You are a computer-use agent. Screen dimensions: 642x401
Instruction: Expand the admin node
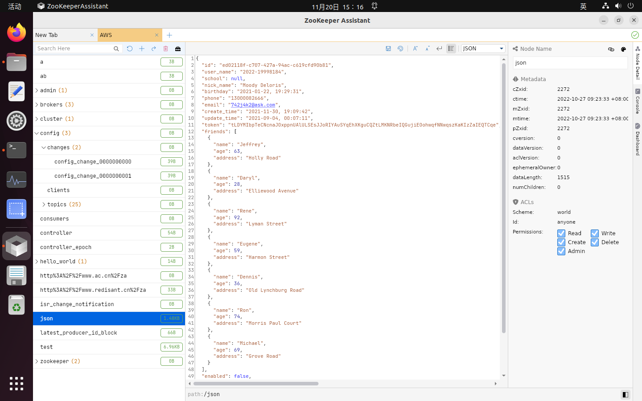pos(37,90)
